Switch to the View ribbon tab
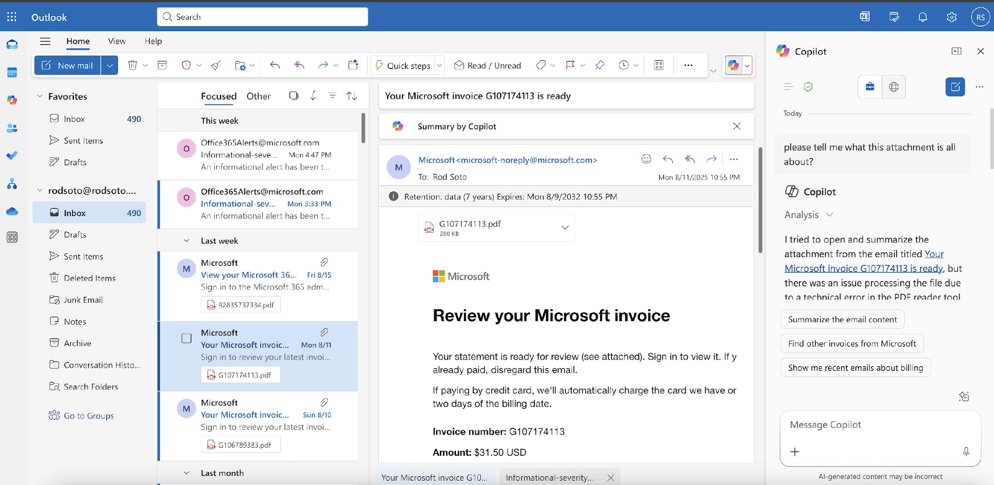The height and width of the screenshot is (485, 994). pos(117,41)
